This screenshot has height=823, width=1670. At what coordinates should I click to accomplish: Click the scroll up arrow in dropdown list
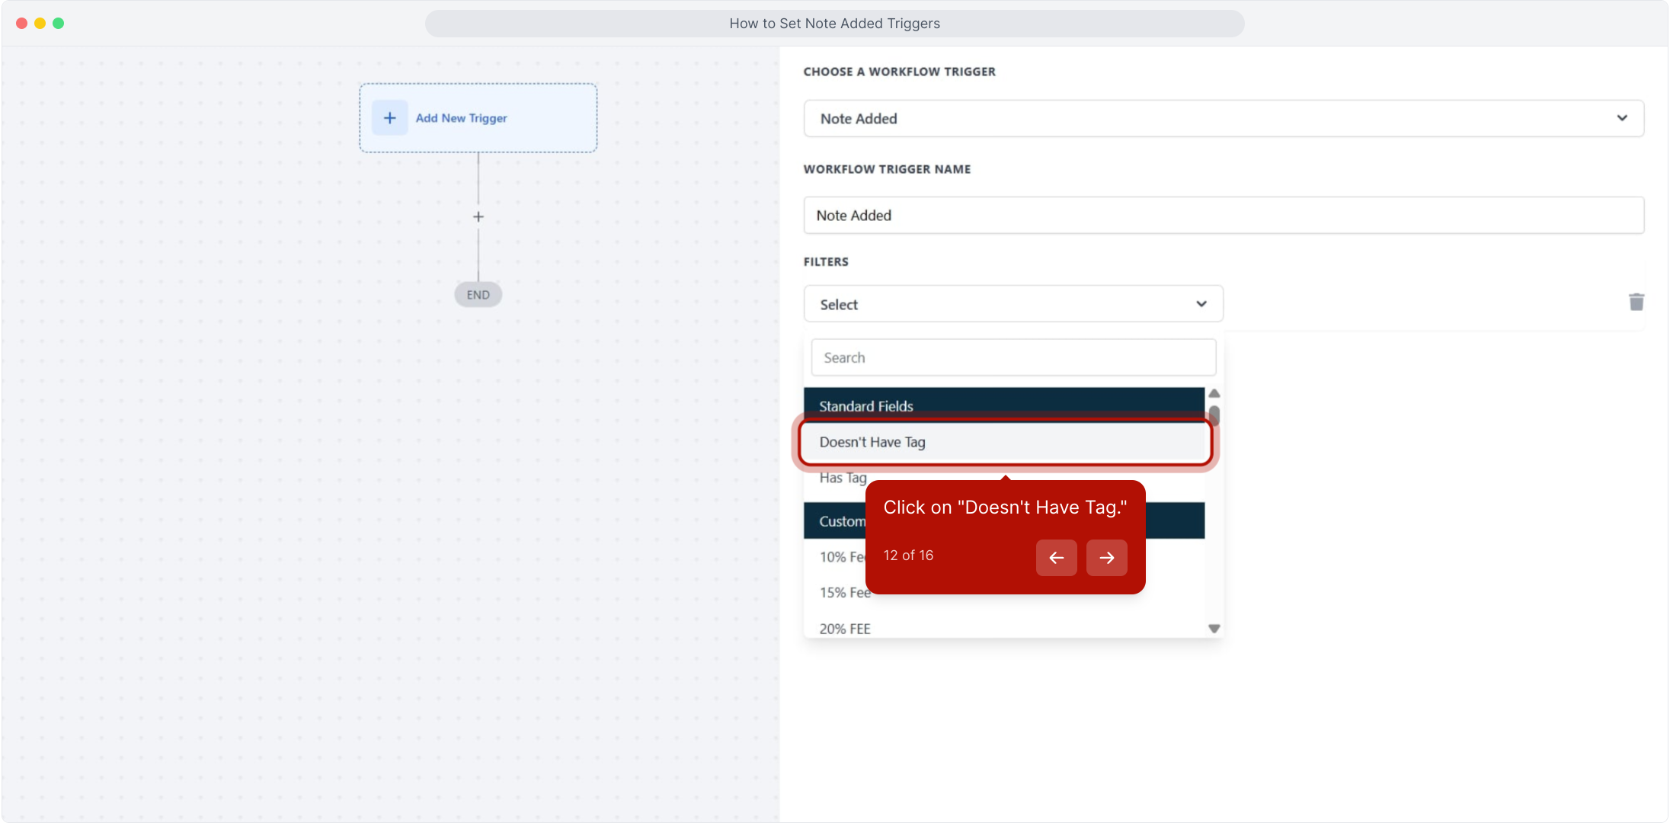click(x=1214, y=394)
